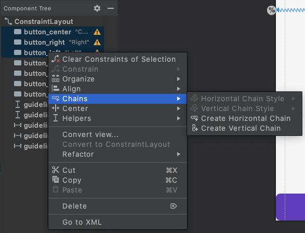Click scissors icon next to Cut

(56, 170)
